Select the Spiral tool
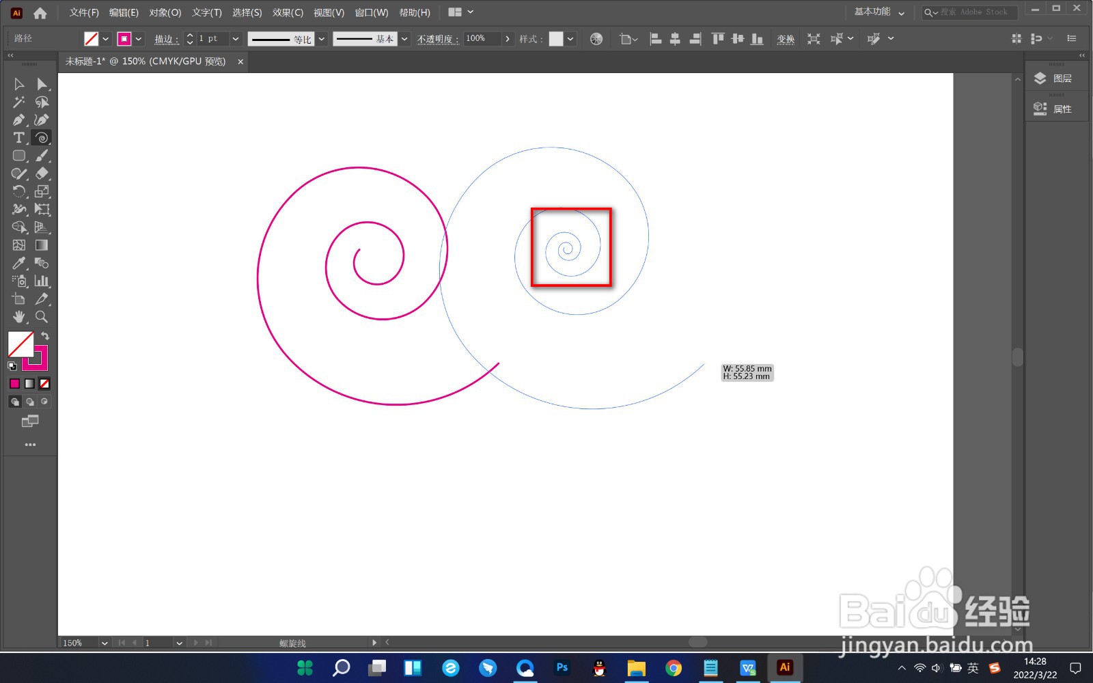The height and width of the screenshot is (683, 1093). click(42, 137)
